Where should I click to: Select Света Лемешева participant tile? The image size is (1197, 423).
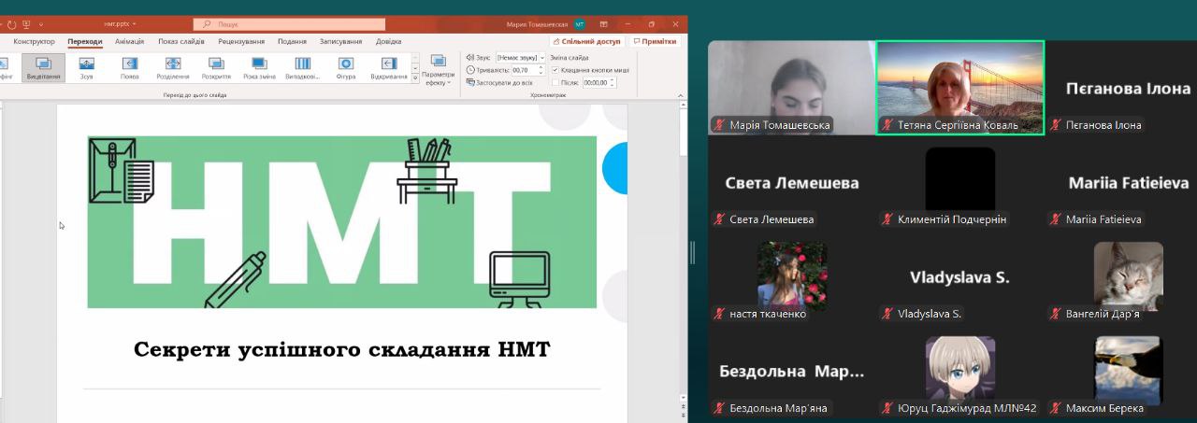(791, 183)
